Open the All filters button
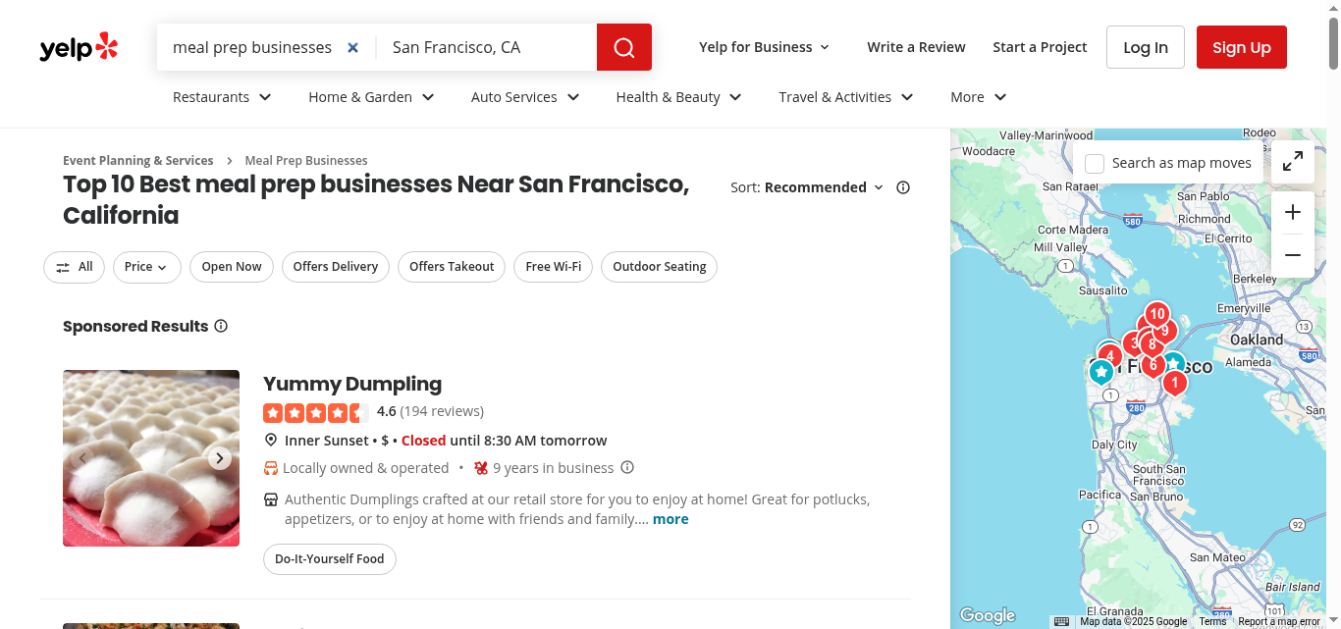 (74, 267)
